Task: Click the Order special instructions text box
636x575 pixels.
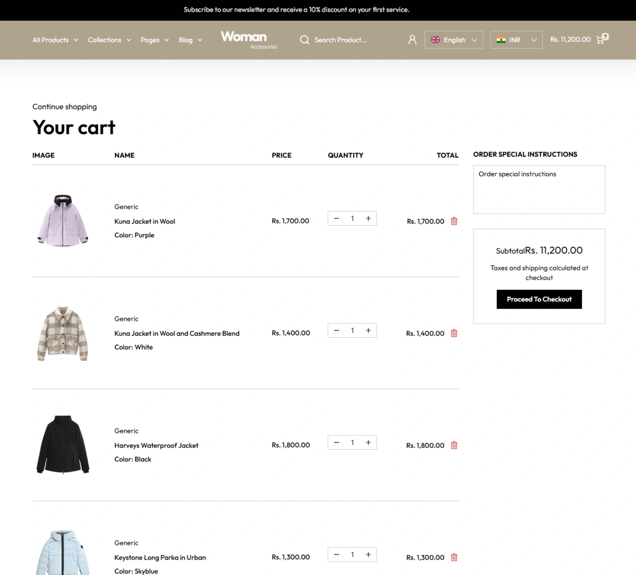Action: pyautogui.click(x=539, y=189)
